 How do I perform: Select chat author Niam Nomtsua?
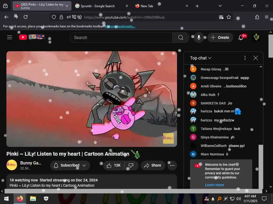click(212, 154)
